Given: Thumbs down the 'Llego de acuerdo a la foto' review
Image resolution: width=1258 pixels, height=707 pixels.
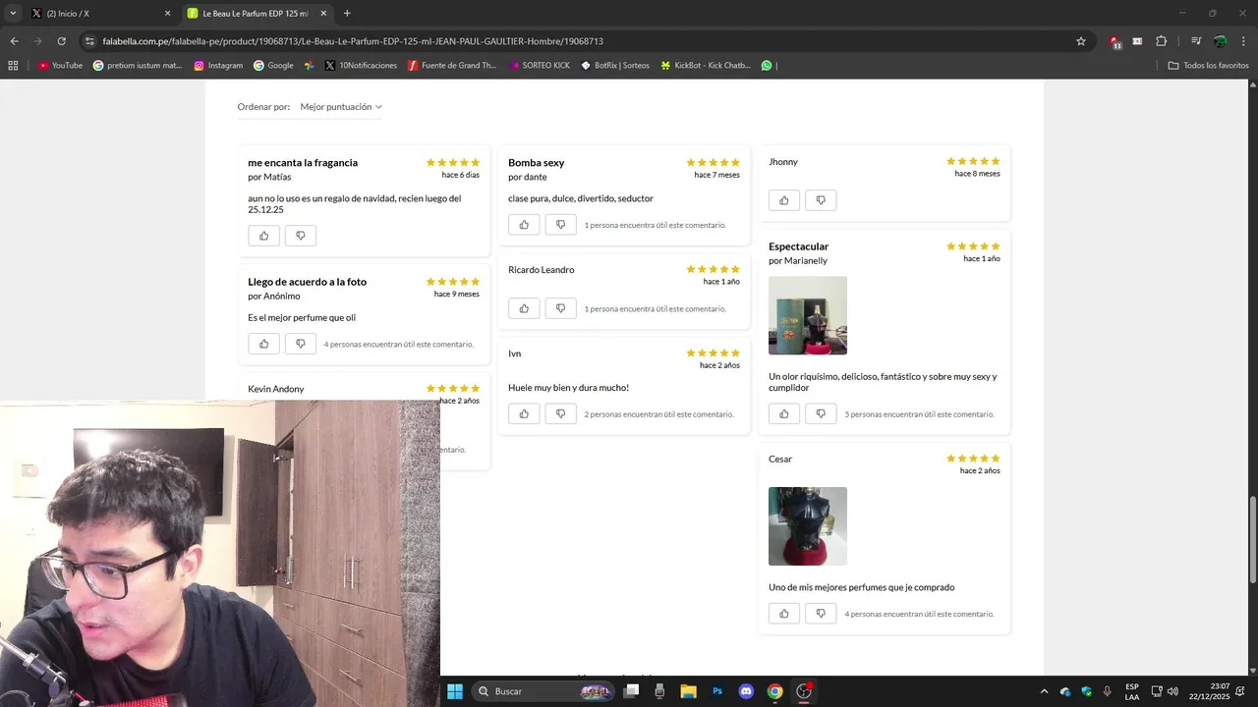Looking at the screenshot, I should tap(301, 344).
